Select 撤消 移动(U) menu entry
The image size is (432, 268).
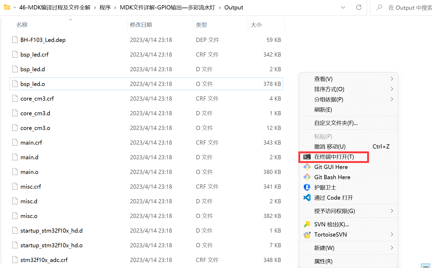(330, 147)
